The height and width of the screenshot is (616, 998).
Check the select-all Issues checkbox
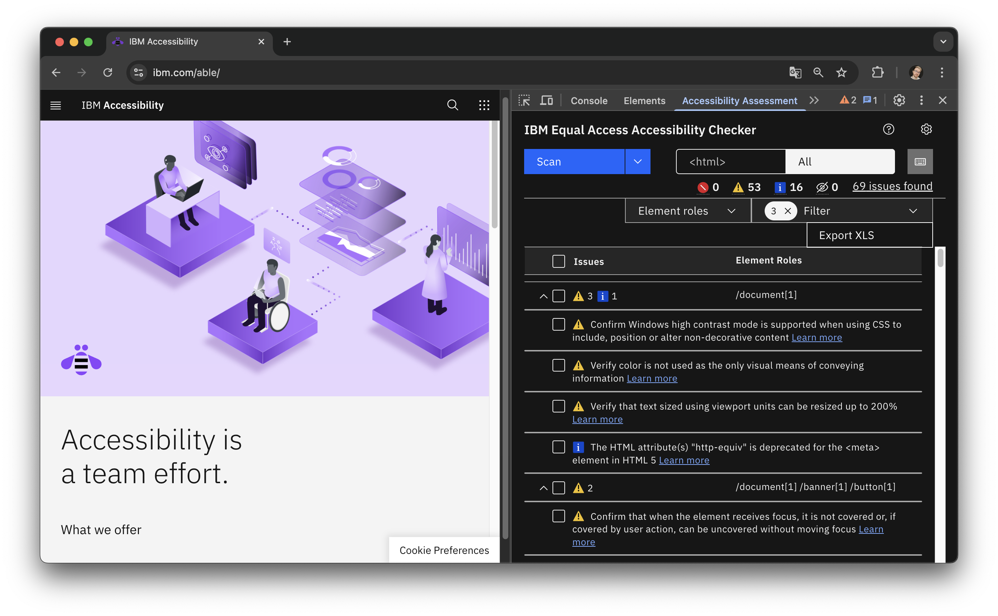click(559, 262)
